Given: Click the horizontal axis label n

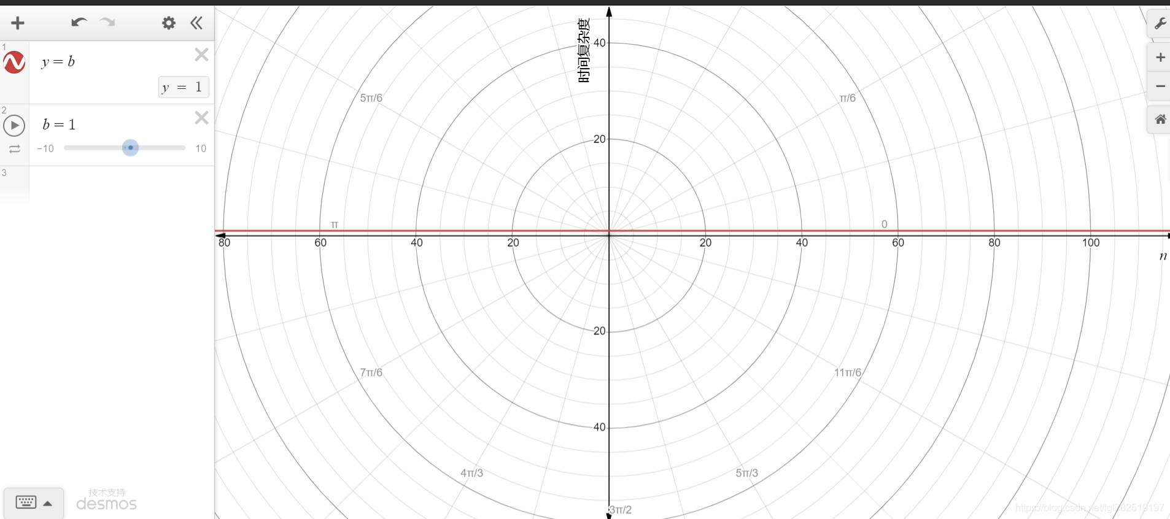Looking at the screenshot, I should 1163,256.
